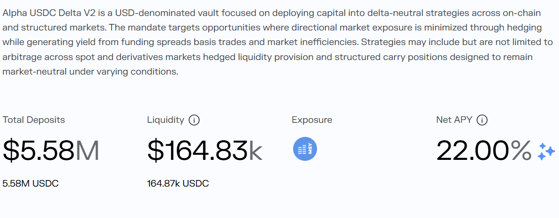Click the description line starting with arbitrage
The height and width of the screenshot is (218, 559).
coord(267,57)
